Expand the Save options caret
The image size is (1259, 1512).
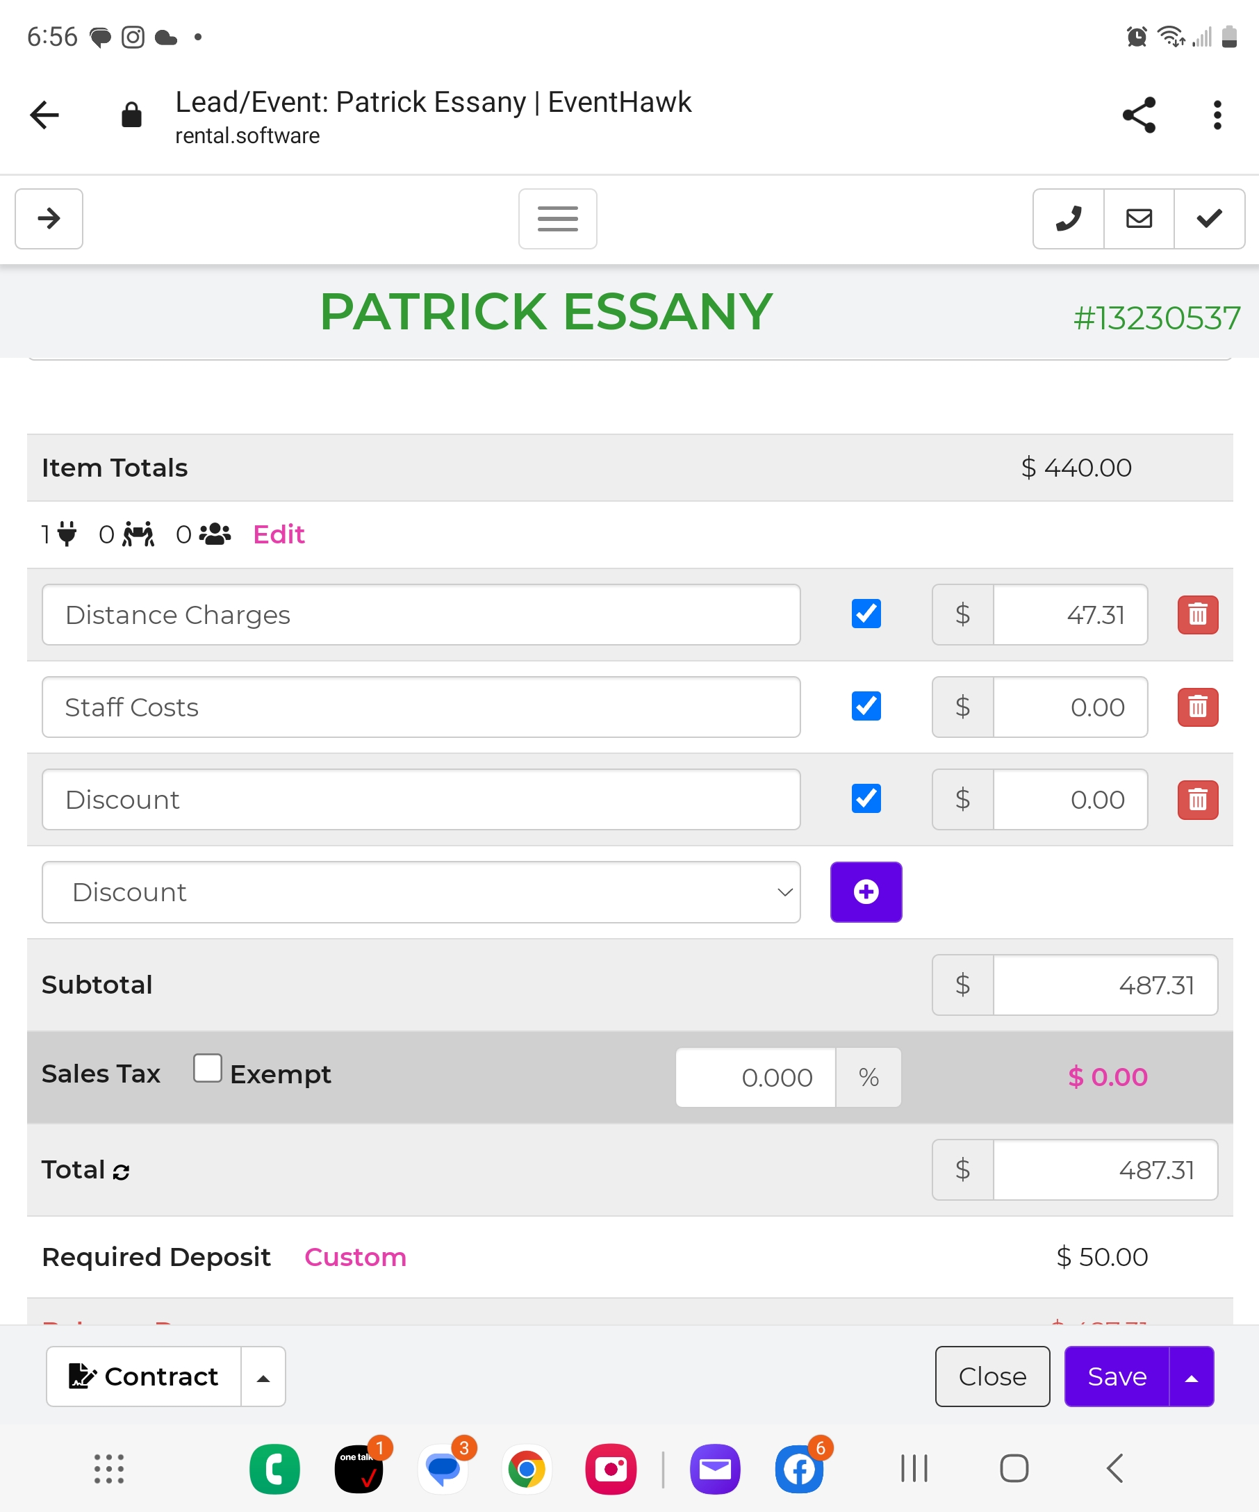[x=1192, y=1377]
